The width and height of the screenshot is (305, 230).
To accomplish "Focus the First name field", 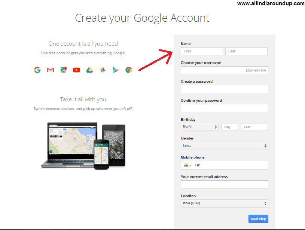I will tap(202, 51).
